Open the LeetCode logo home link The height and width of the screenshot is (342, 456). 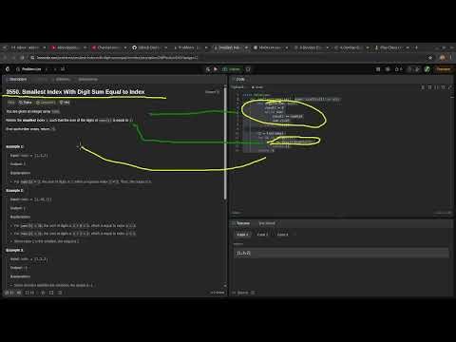click(x=8, y=69)
